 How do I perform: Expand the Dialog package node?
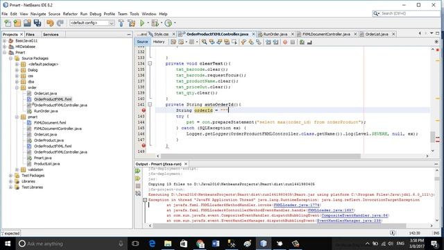pyautogui.click(x=17, y=70)
